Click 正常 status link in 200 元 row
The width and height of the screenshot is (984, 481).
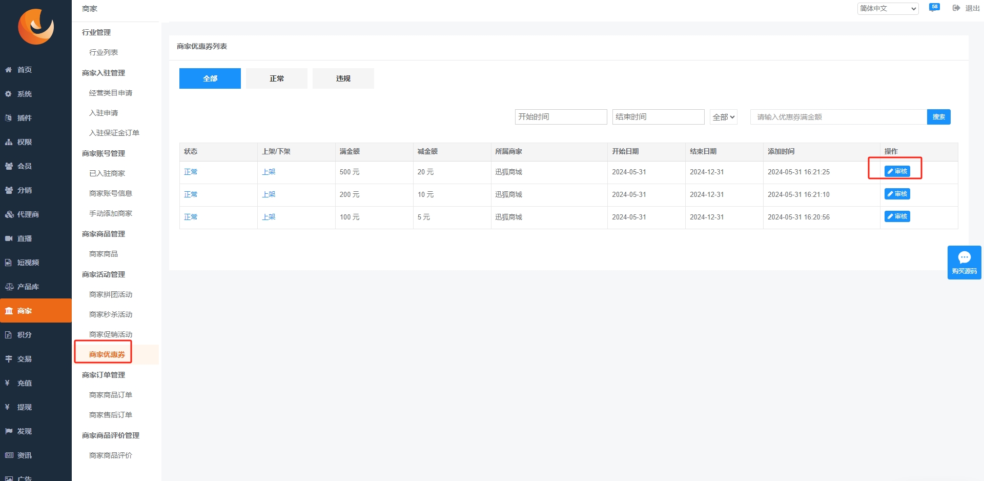(x=191, y=194)
